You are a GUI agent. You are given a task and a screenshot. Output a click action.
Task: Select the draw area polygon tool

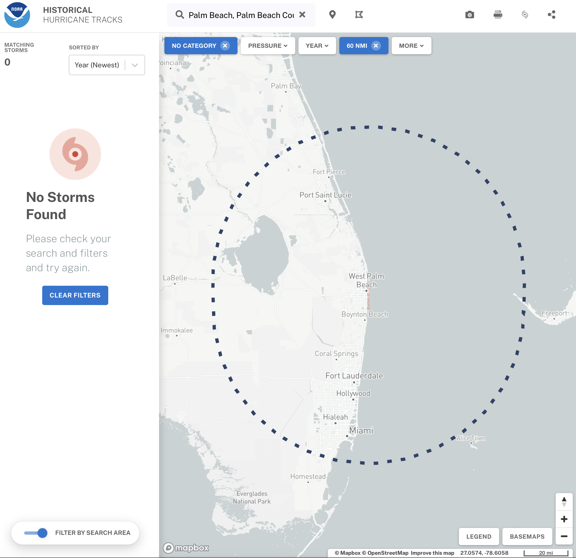tap(359, 15)
